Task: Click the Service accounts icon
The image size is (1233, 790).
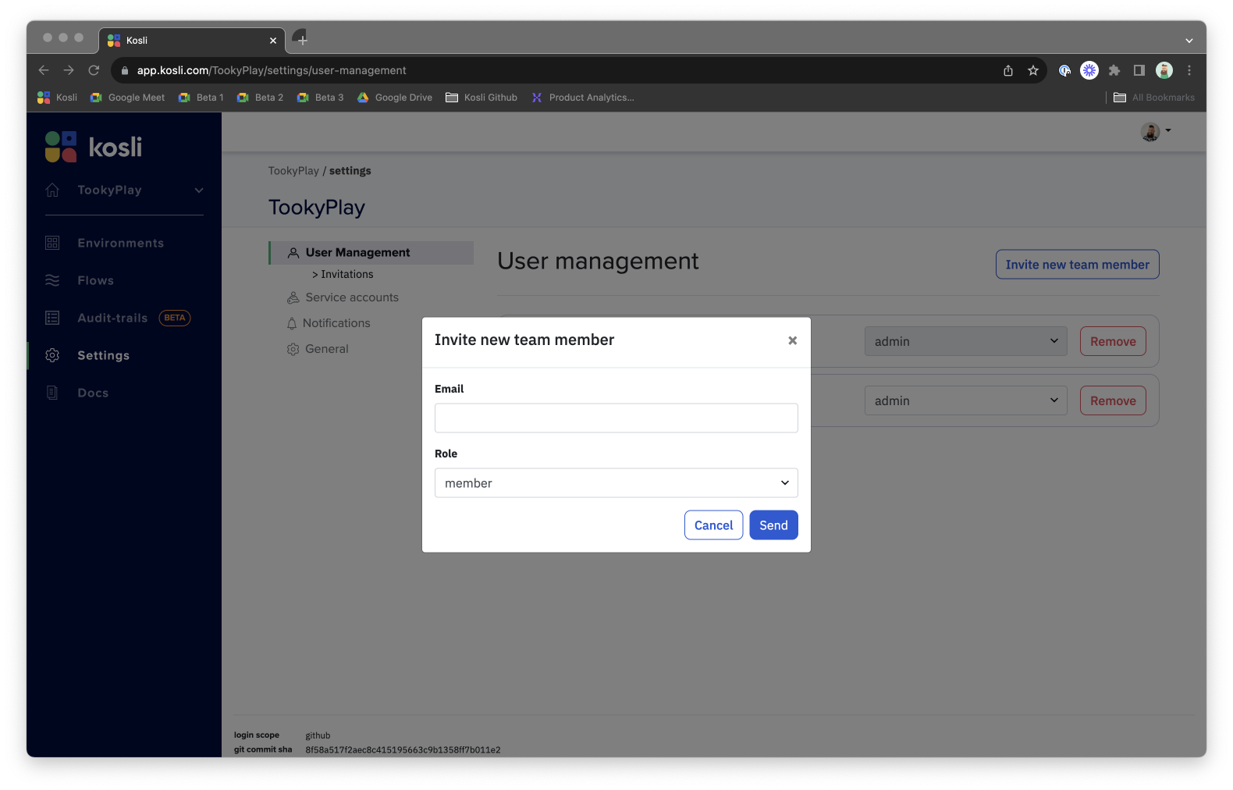Action: tap(293, 297)
